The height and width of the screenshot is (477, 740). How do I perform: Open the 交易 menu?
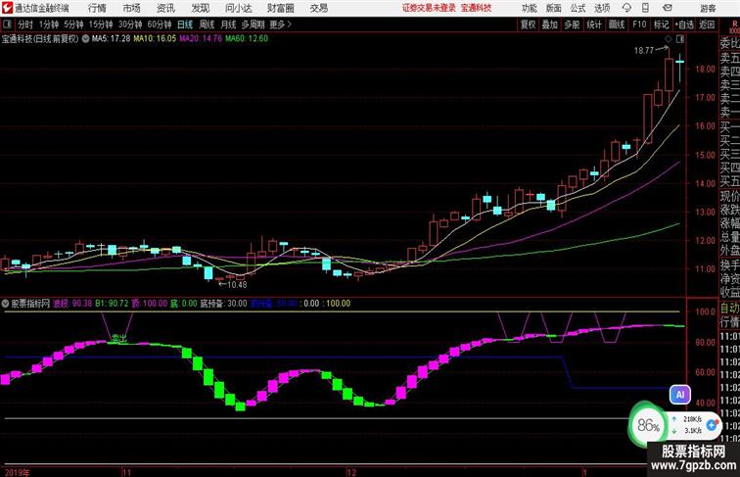point(318,8)
